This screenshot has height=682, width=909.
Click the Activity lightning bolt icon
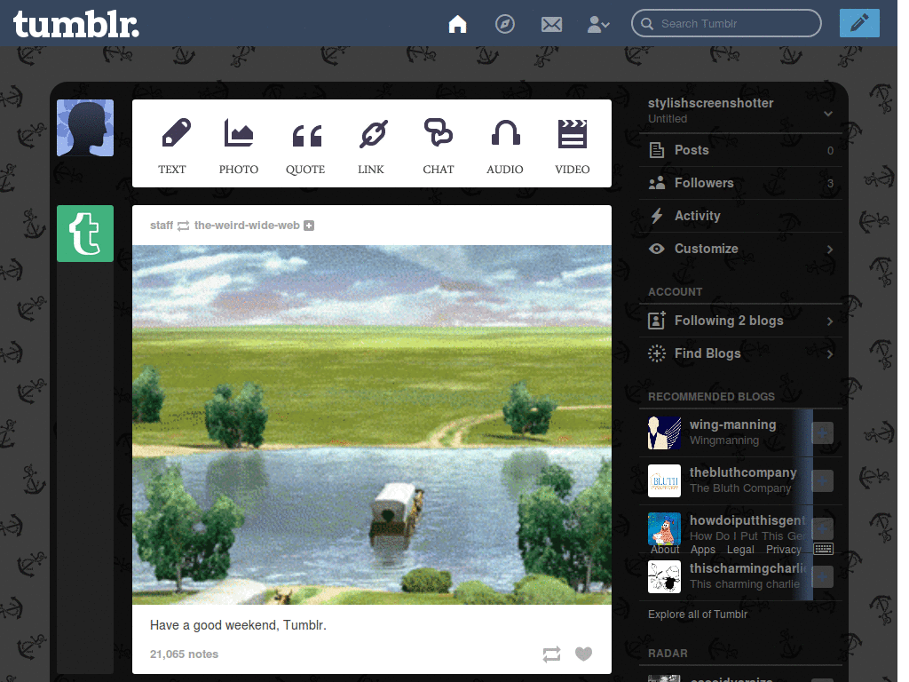click(656, 216)
